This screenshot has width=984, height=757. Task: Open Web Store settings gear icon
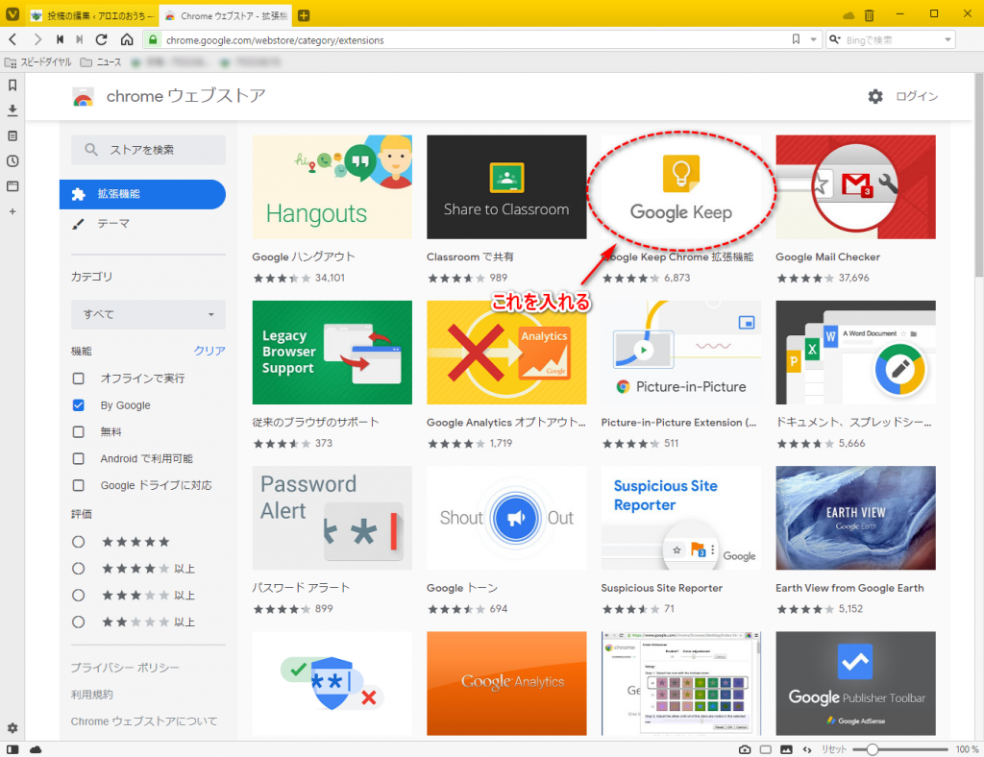[x=874, y=96]
